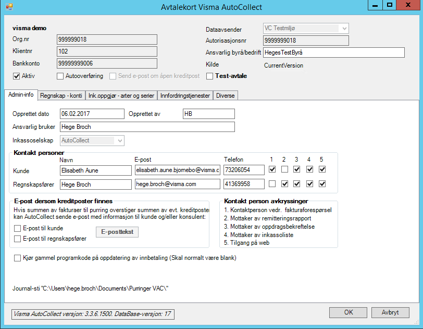The width and height of the screenshot is (423, 329).
Task: Click the CurrentVersion Kilde text
Action: [283, 65]
